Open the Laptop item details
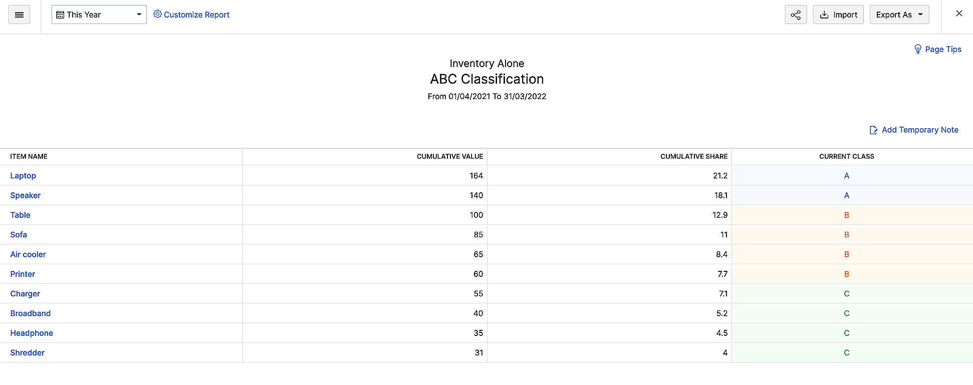The image size is (973, 385). point(23,175)
